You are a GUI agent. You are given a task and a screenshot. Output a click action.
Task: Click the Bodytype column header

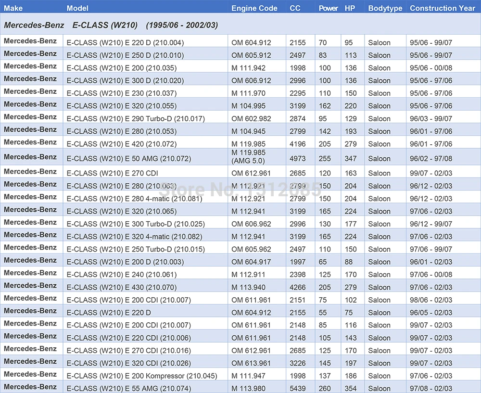[x=385, y=8]
